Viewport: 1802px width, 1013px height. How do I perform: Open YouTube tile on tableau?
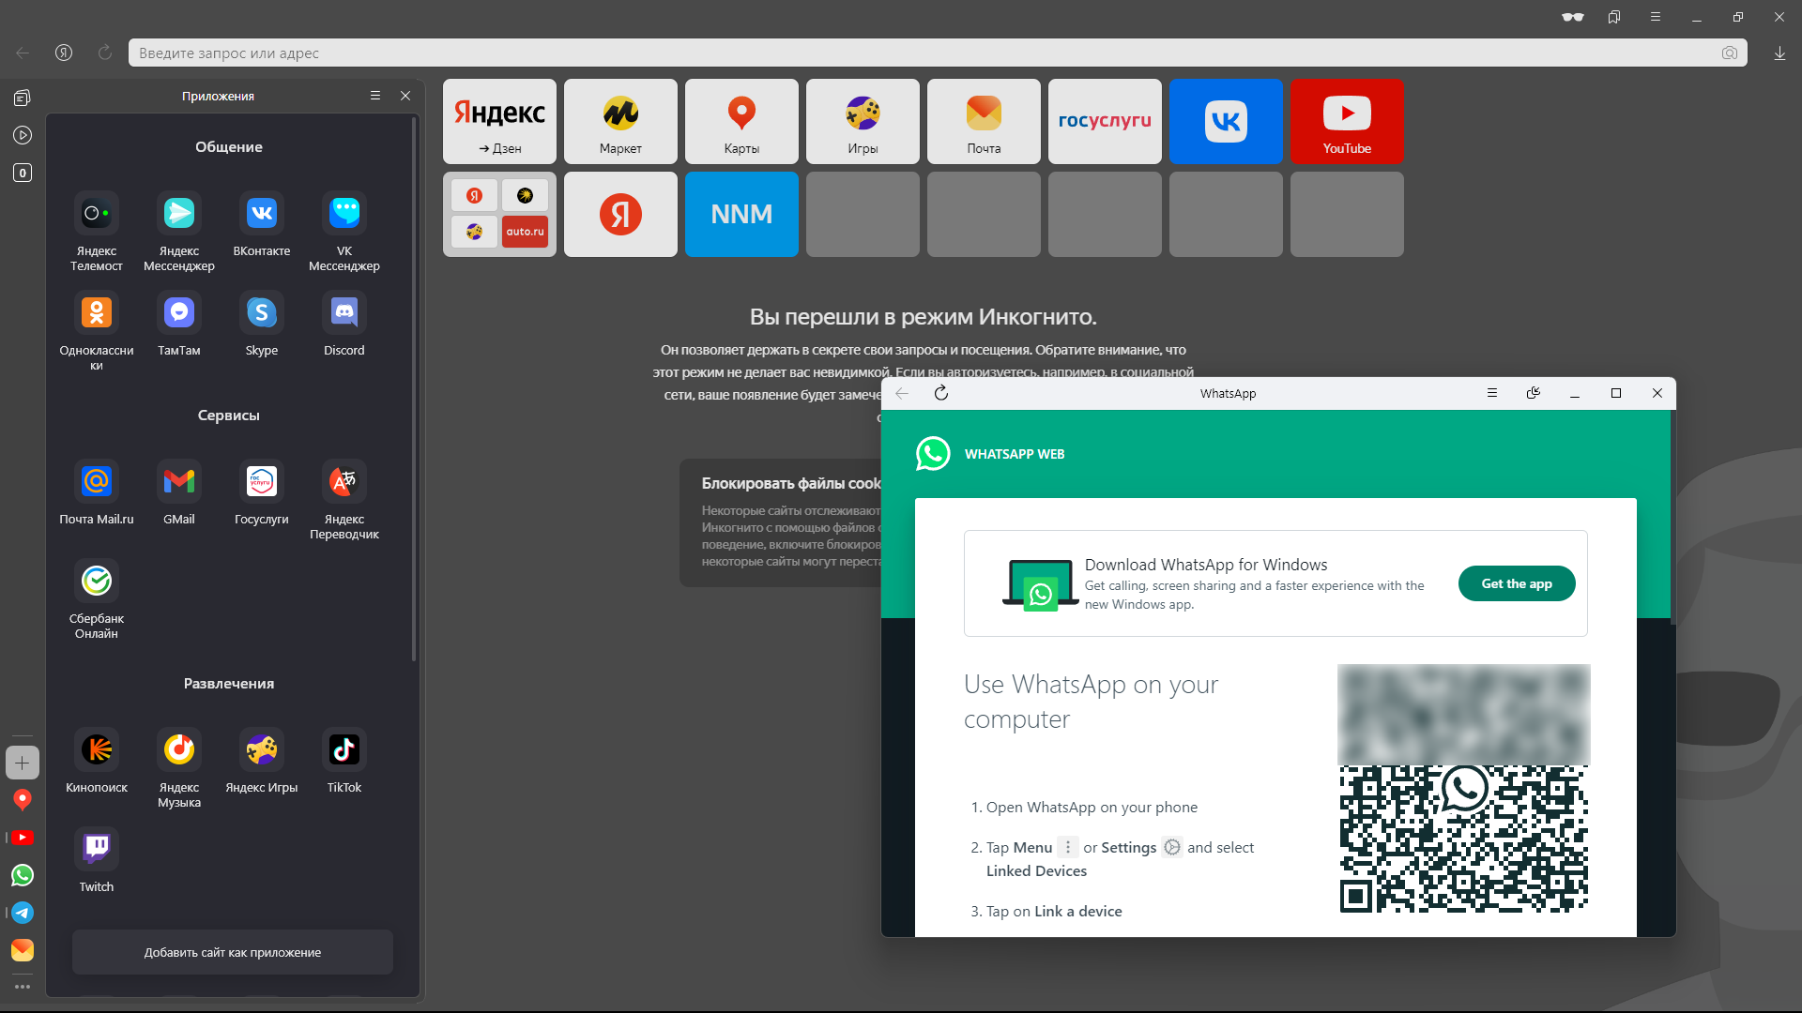[1347, 121]
